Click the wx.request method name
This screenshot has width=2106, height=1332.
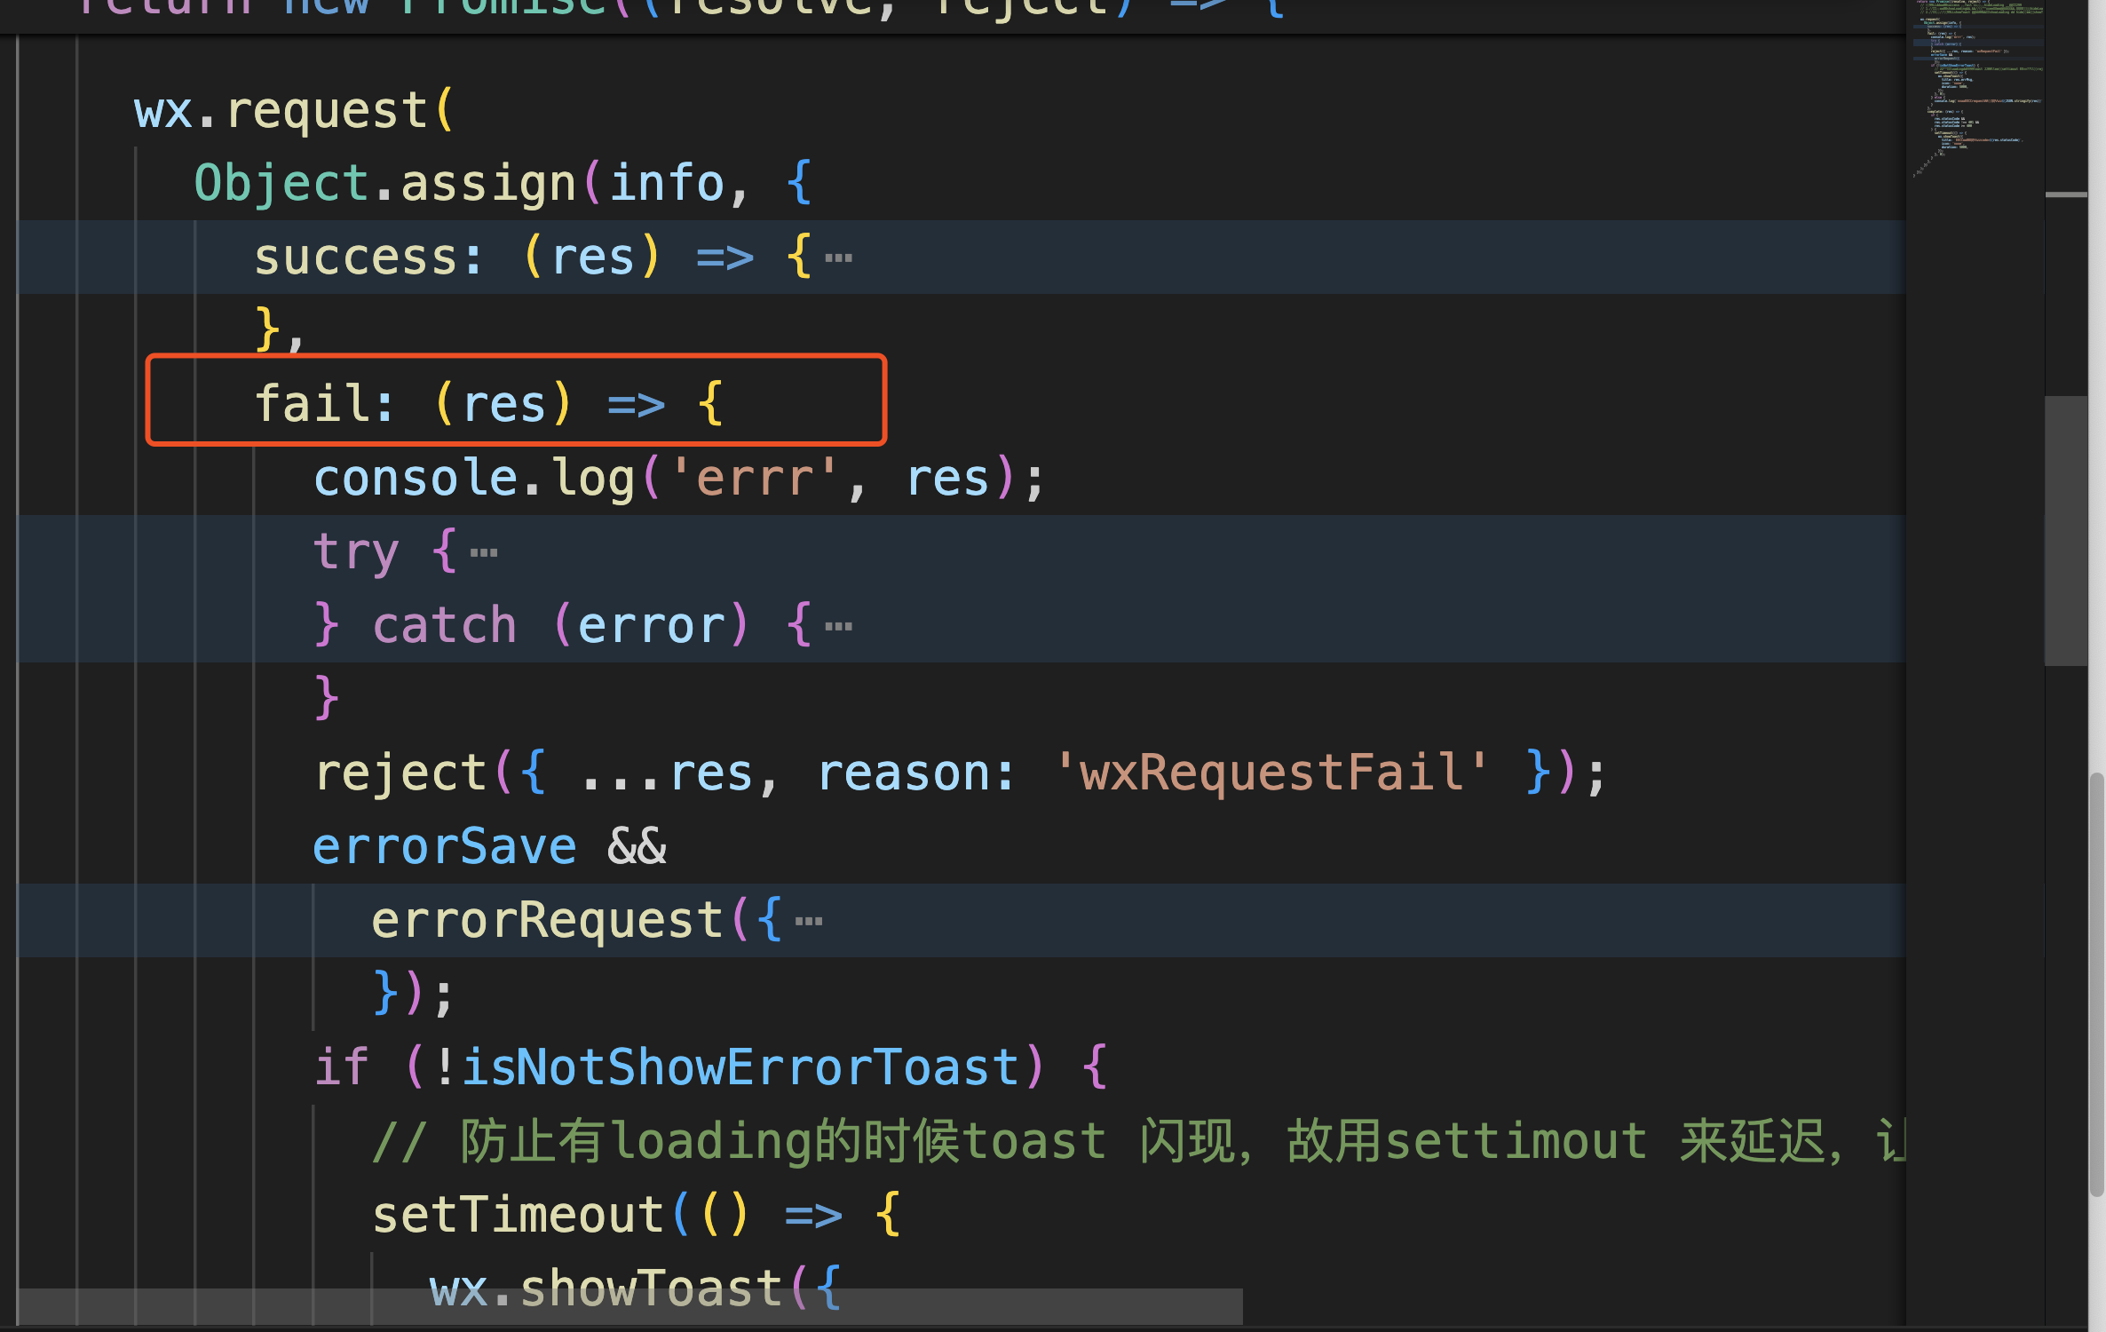tap(327, 111)
